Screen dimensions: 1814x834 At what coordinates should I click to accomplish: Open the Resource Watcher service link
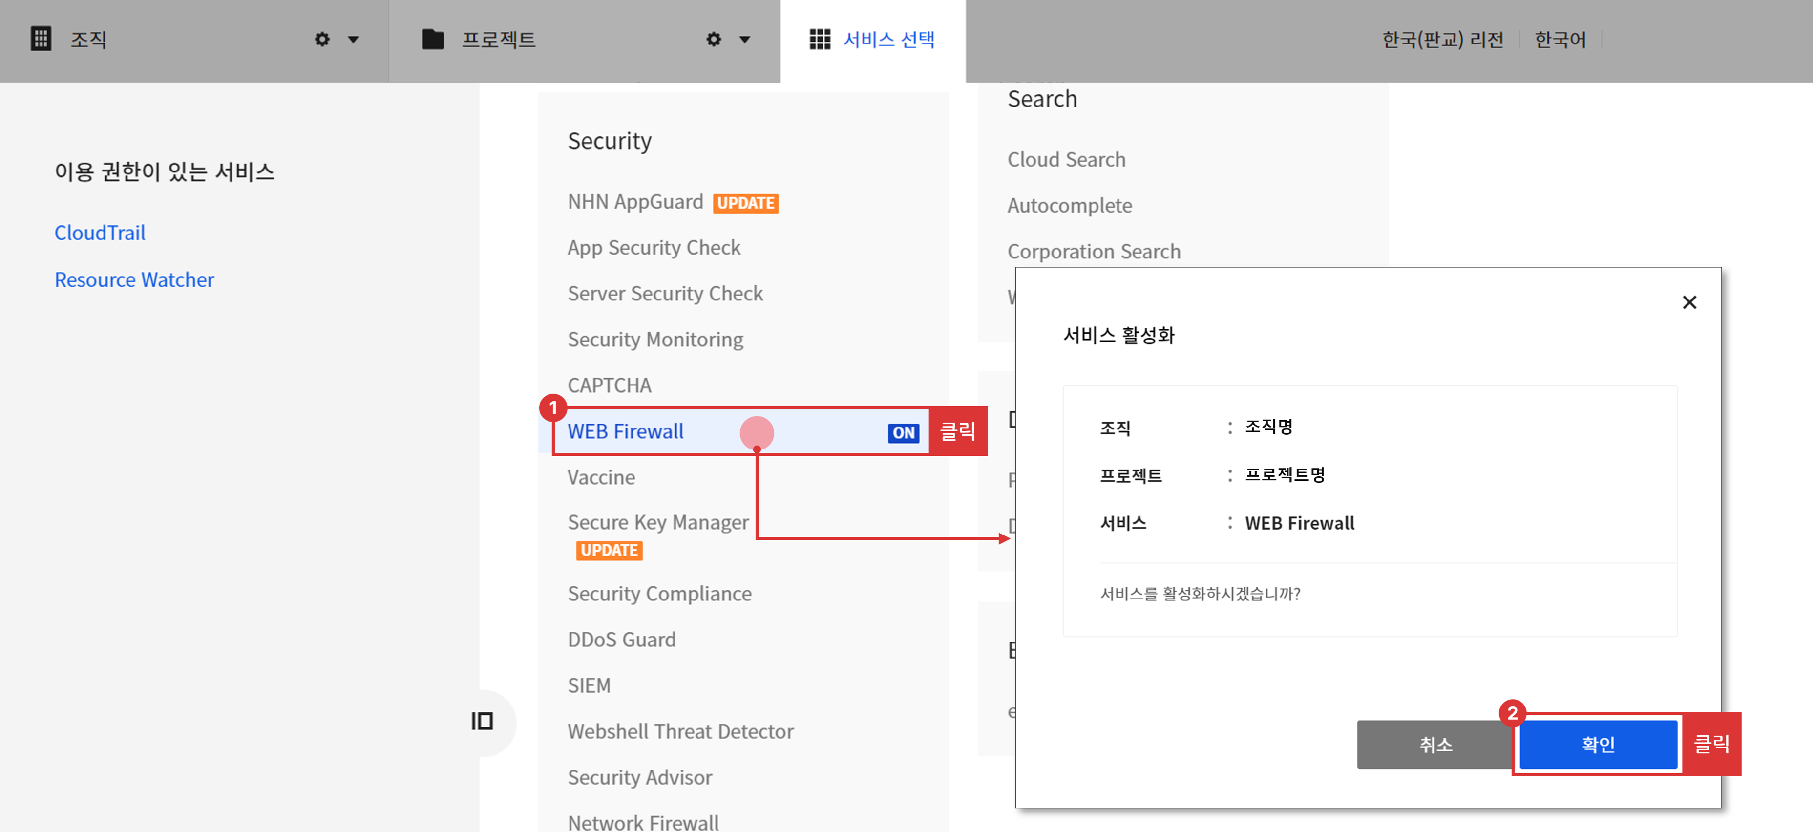pos(134,279)
